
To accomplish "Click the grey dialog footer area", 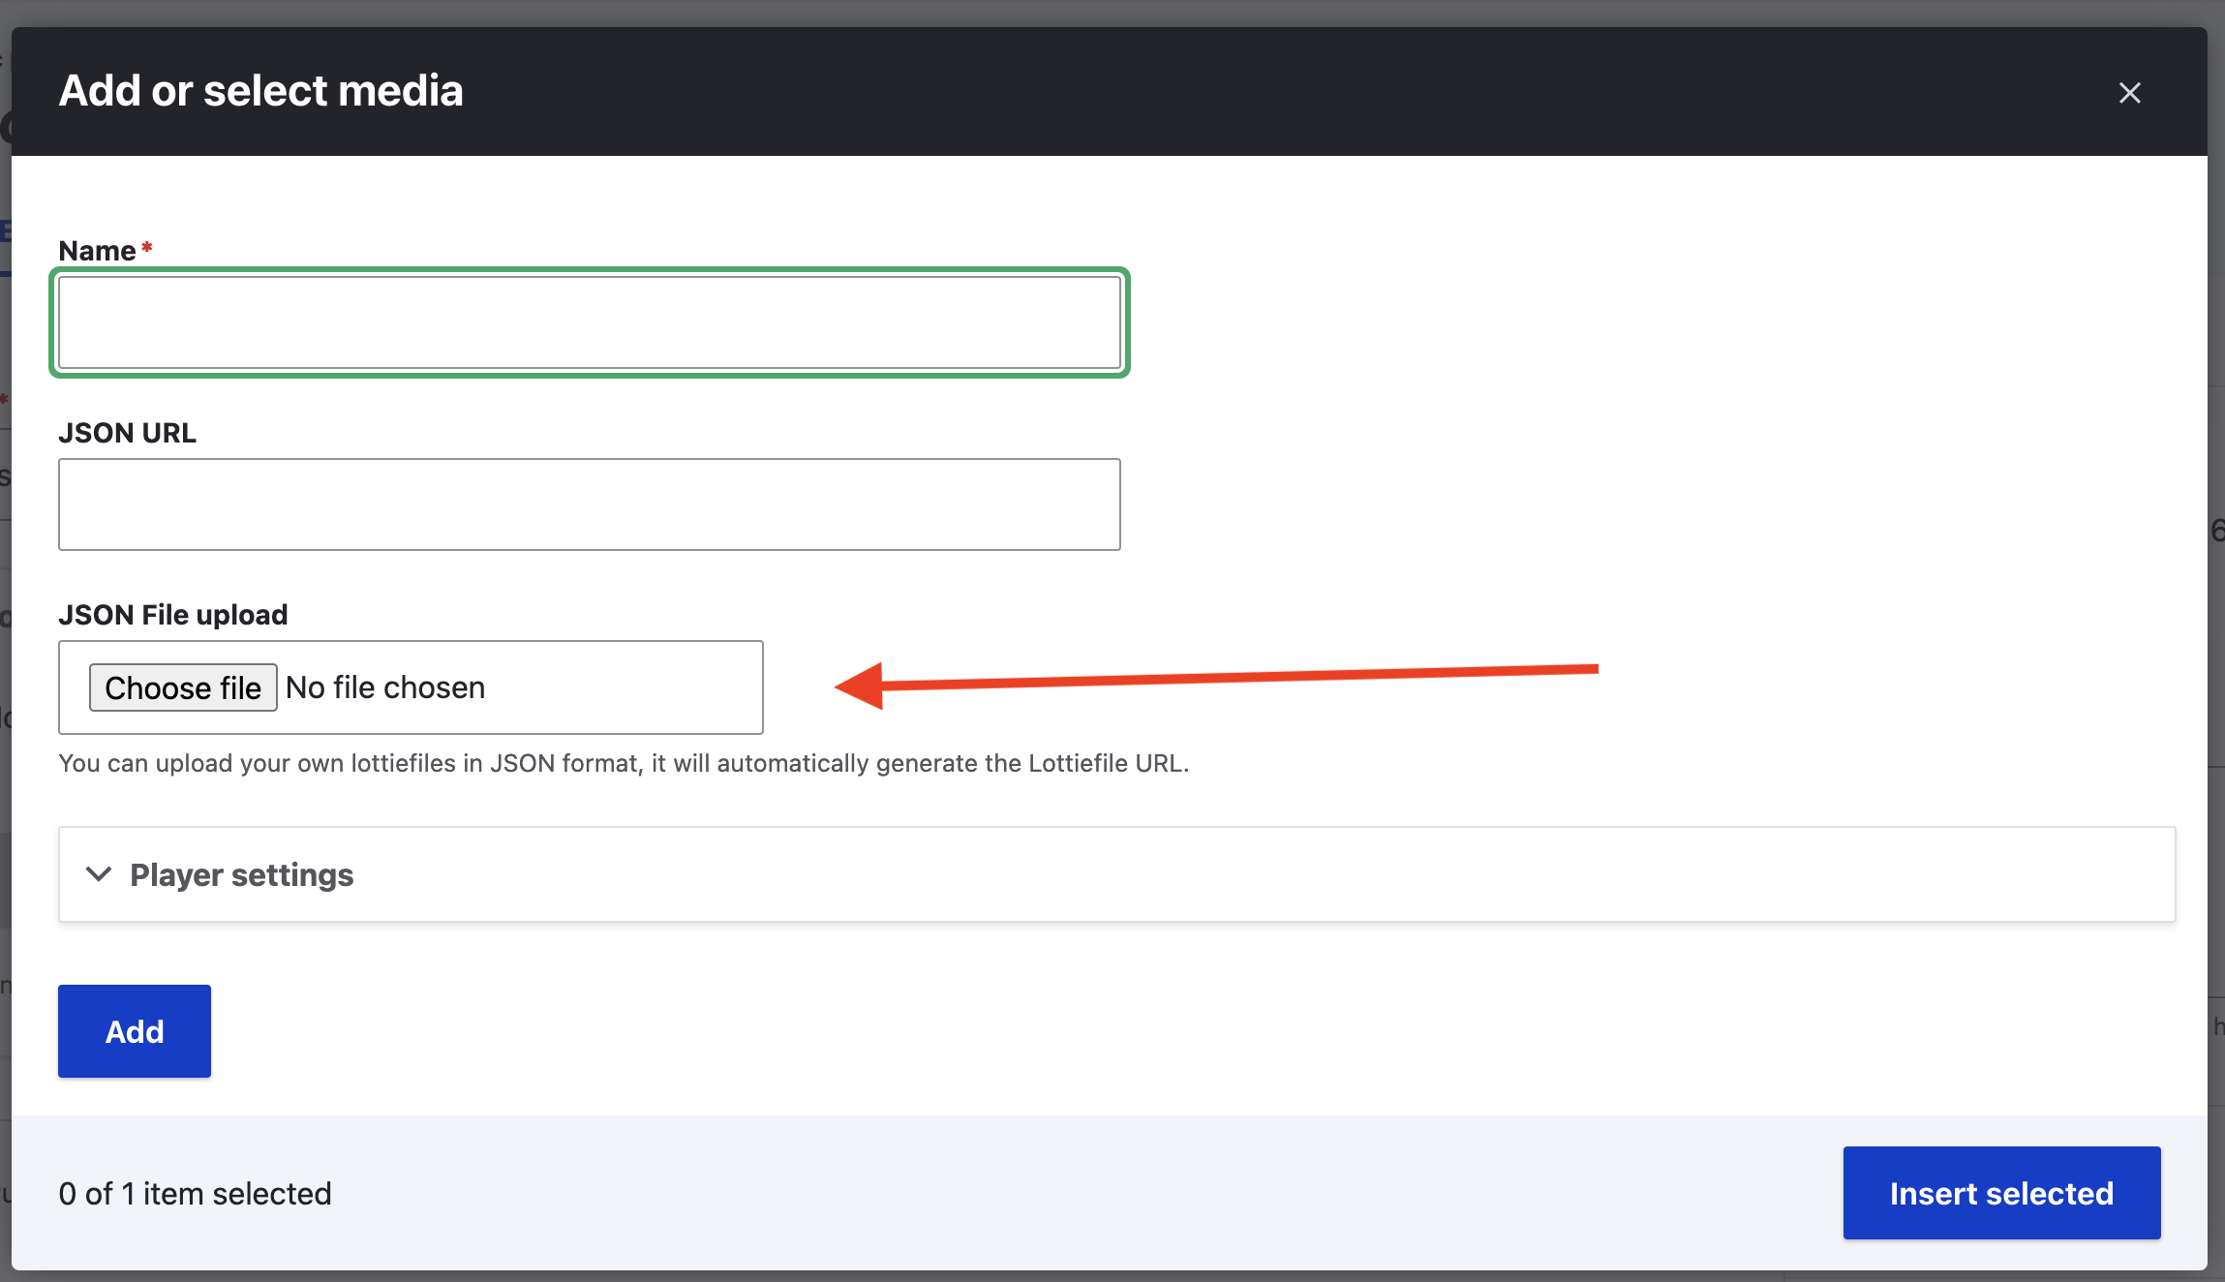I will (1065, 1194).
